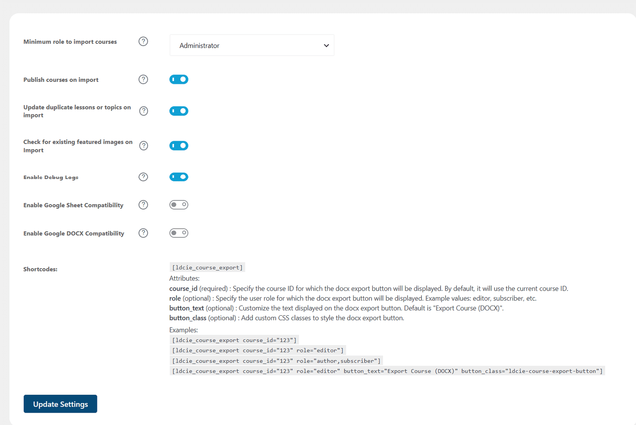
Task: Open the Administrator role dropdown
Action: pyautogui.click(x=252, y=45)
